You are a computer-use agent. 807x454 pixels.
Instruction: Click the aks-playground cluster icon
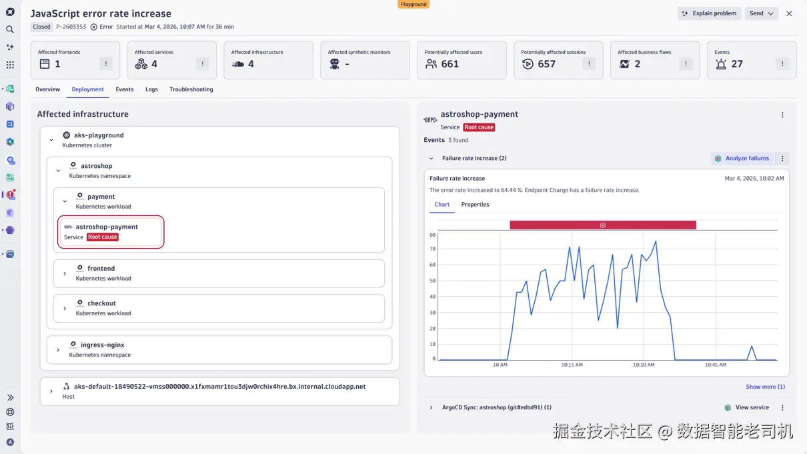pyautogui.click(x=66, y=135)
